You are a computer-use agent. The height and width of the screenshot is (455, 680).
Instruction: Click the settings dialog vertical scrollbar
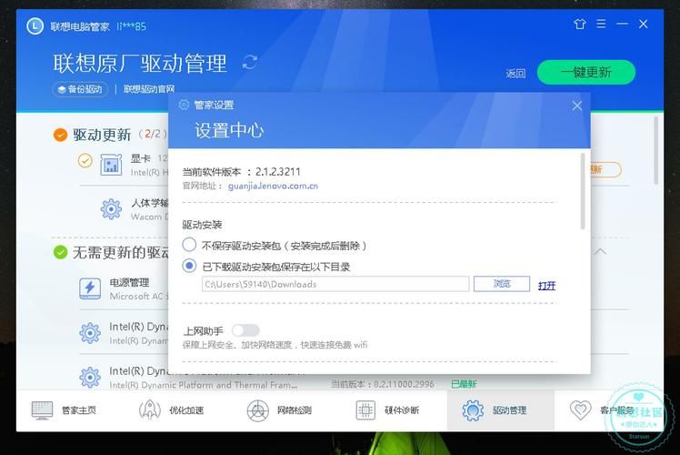tap(583, 193)
